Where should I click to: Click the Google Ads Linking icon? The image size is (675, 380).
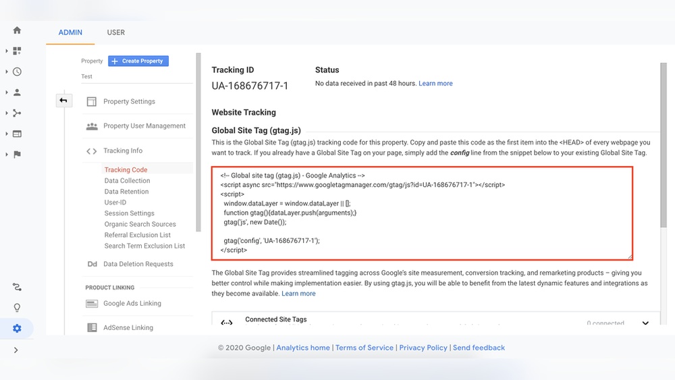pos(92,304)
